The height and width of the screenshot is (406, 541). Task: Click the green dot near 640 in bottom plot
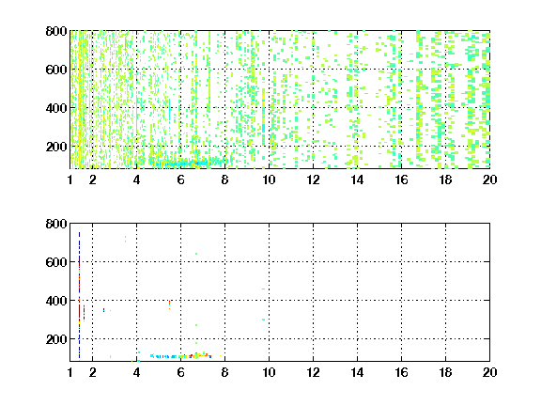point(196,254)
